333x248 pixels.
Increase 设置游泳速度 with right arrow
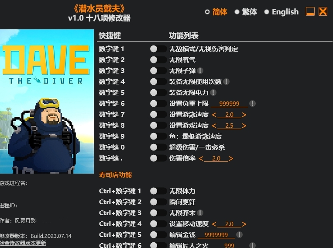click(x=244, y=115)
